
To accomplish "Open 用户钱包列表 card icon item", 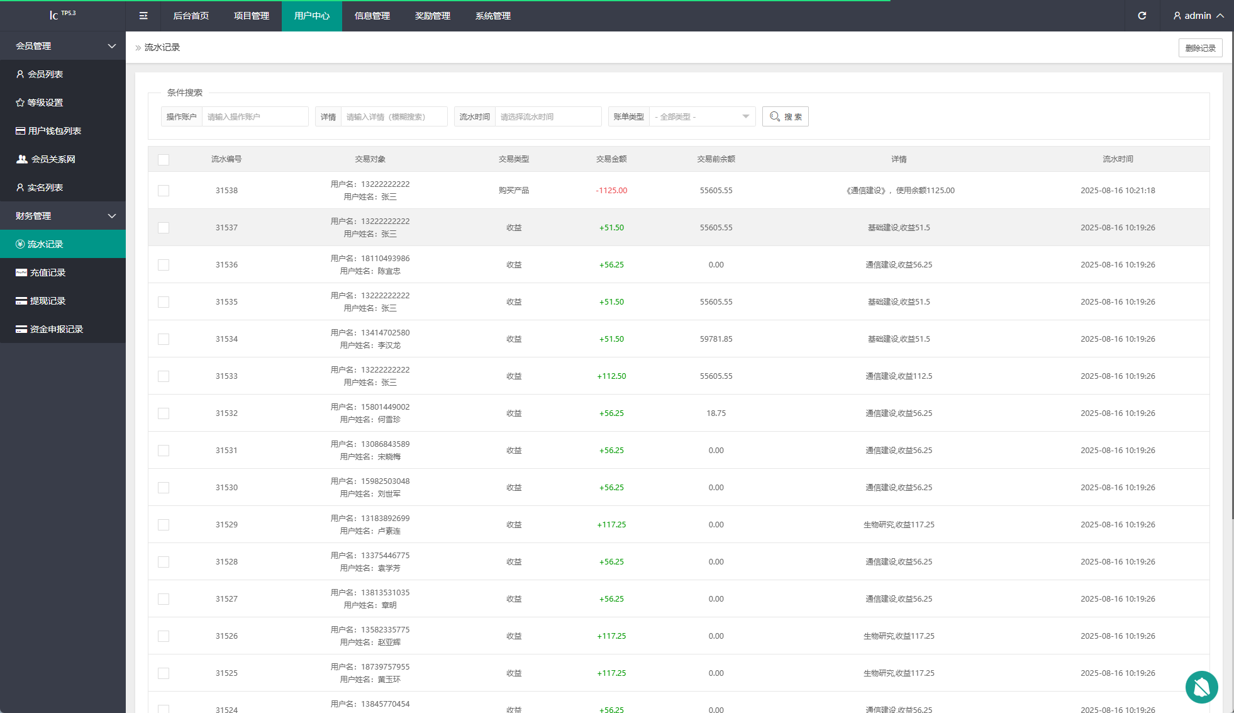I will pyautogui.click(x=21, y=131).
